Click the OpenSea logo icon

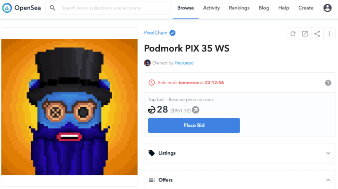(x=7, y=8)
